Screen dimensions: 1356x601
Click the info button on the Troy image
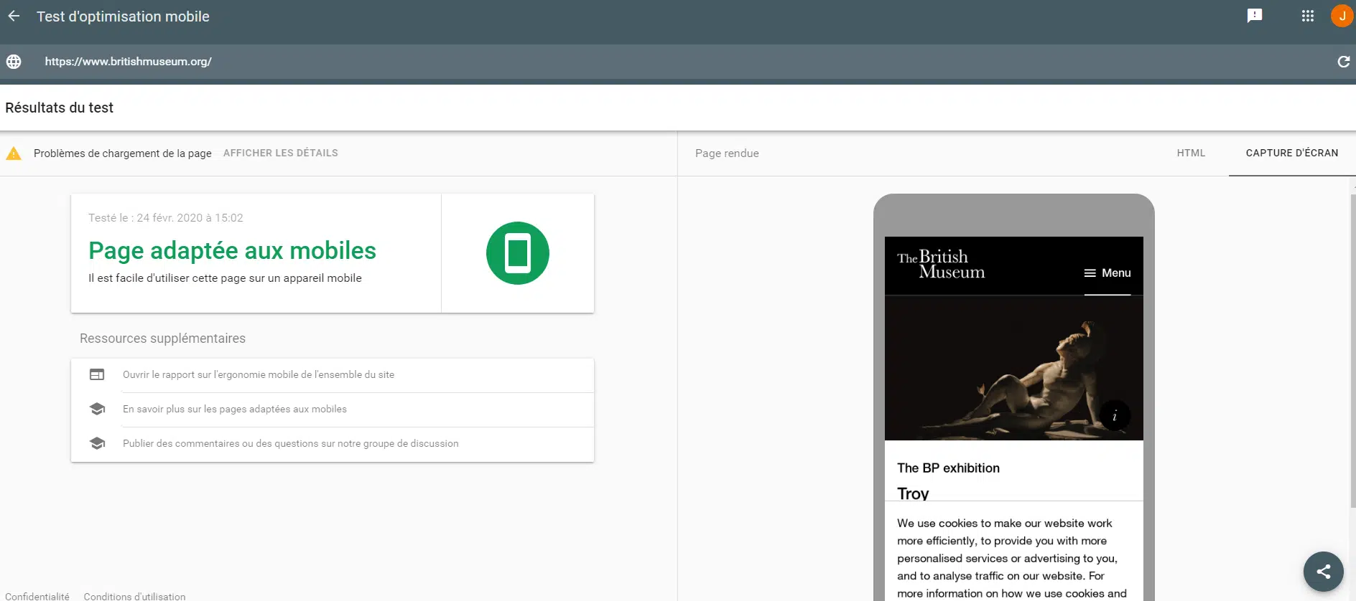1114,416
